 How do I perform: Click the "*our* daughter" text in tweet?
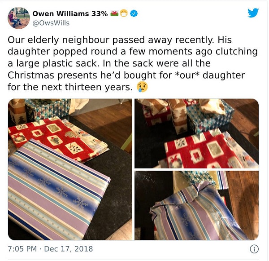(x=210, y=75)
